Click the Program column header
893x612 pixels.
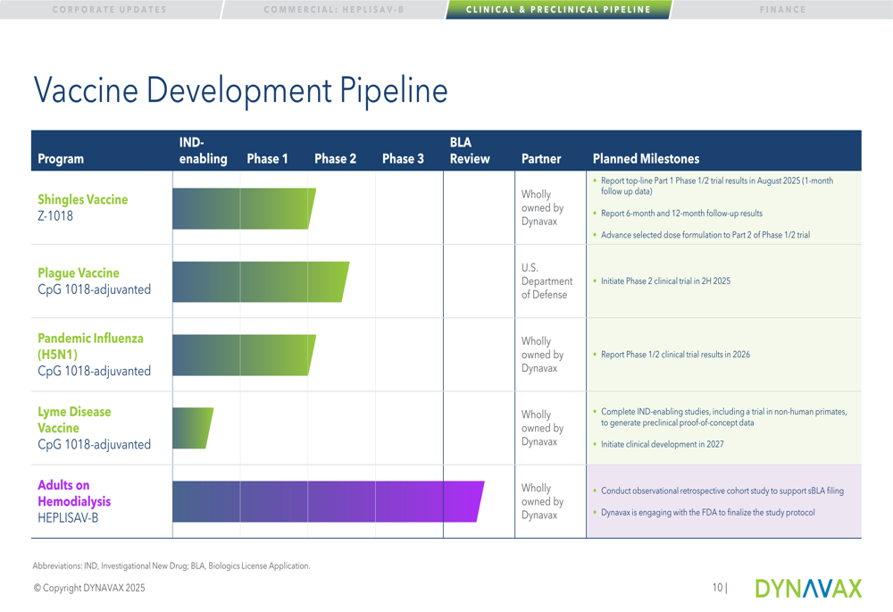click(x=61, y=159)
